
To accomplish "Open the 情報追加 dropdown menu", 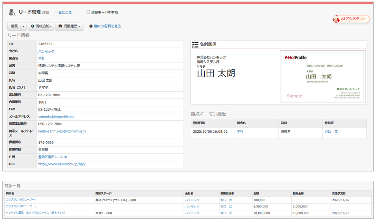I will (41, 26).
